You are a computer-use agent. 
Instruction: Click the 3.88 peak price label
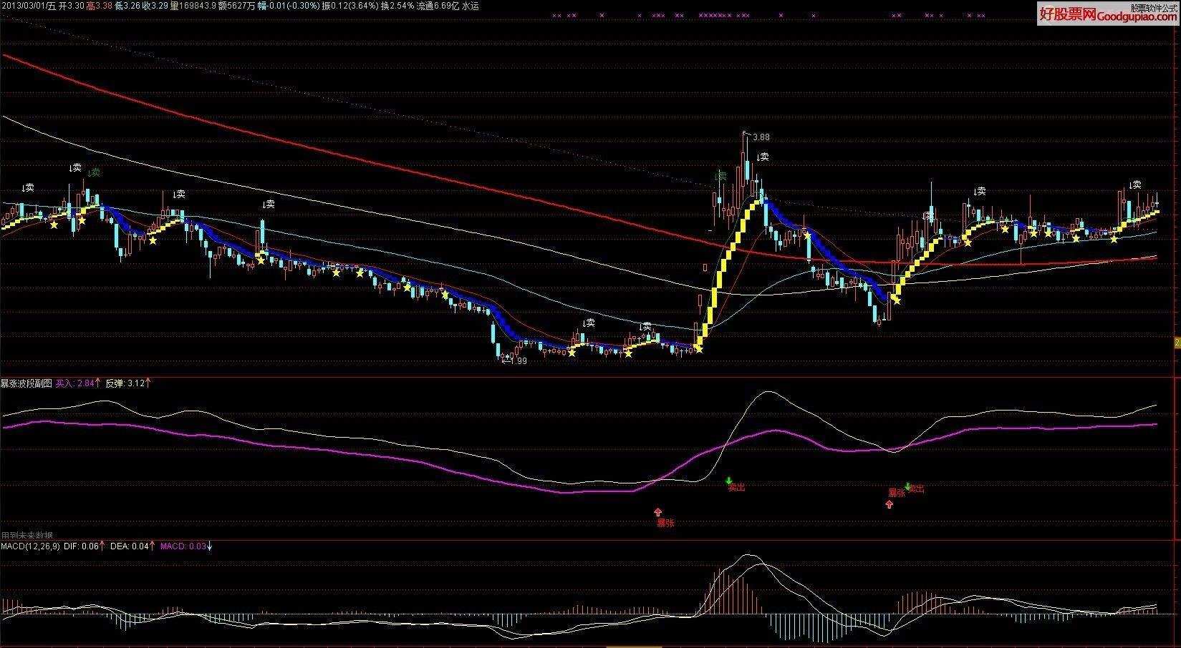pos(761,137)
